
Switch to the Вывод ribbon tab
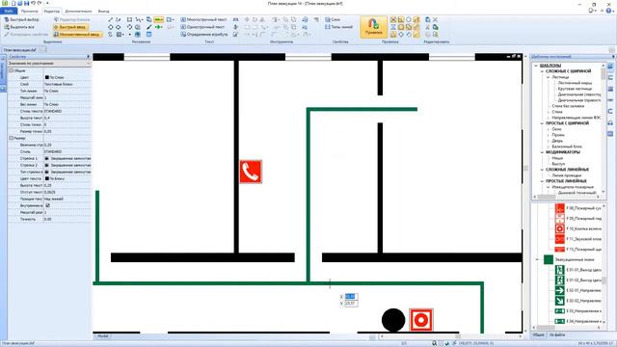[103, 11]
